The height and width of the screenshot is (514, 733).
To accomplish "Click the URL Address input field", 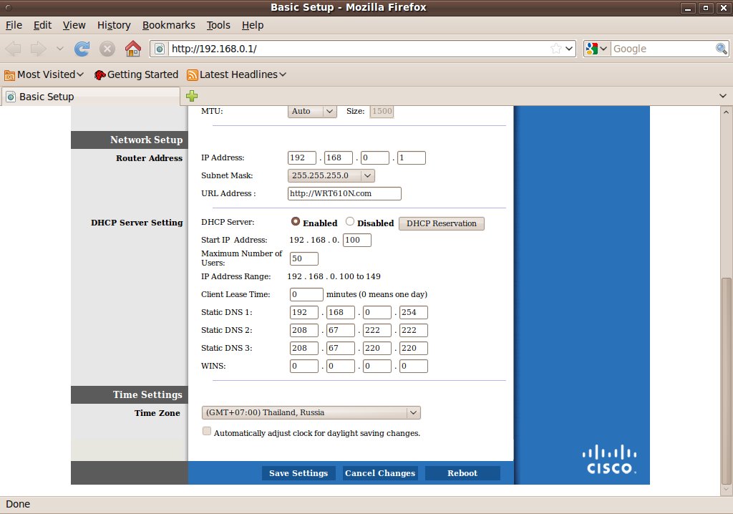I will (x=344, y=193).
